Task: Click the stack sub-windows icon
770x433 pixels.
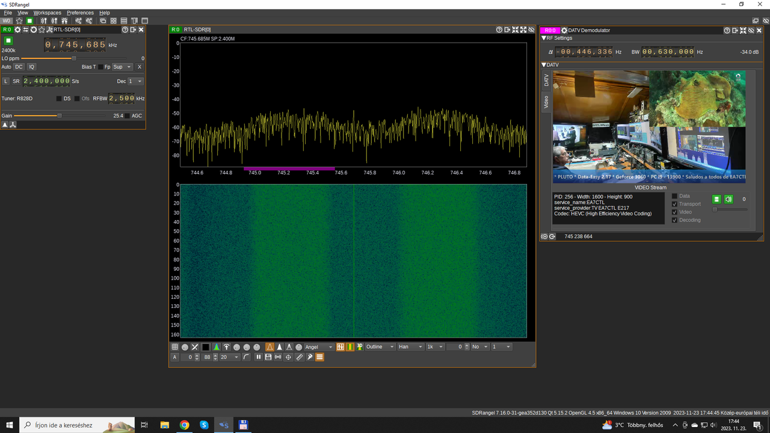Action: [x=123, y=20]
